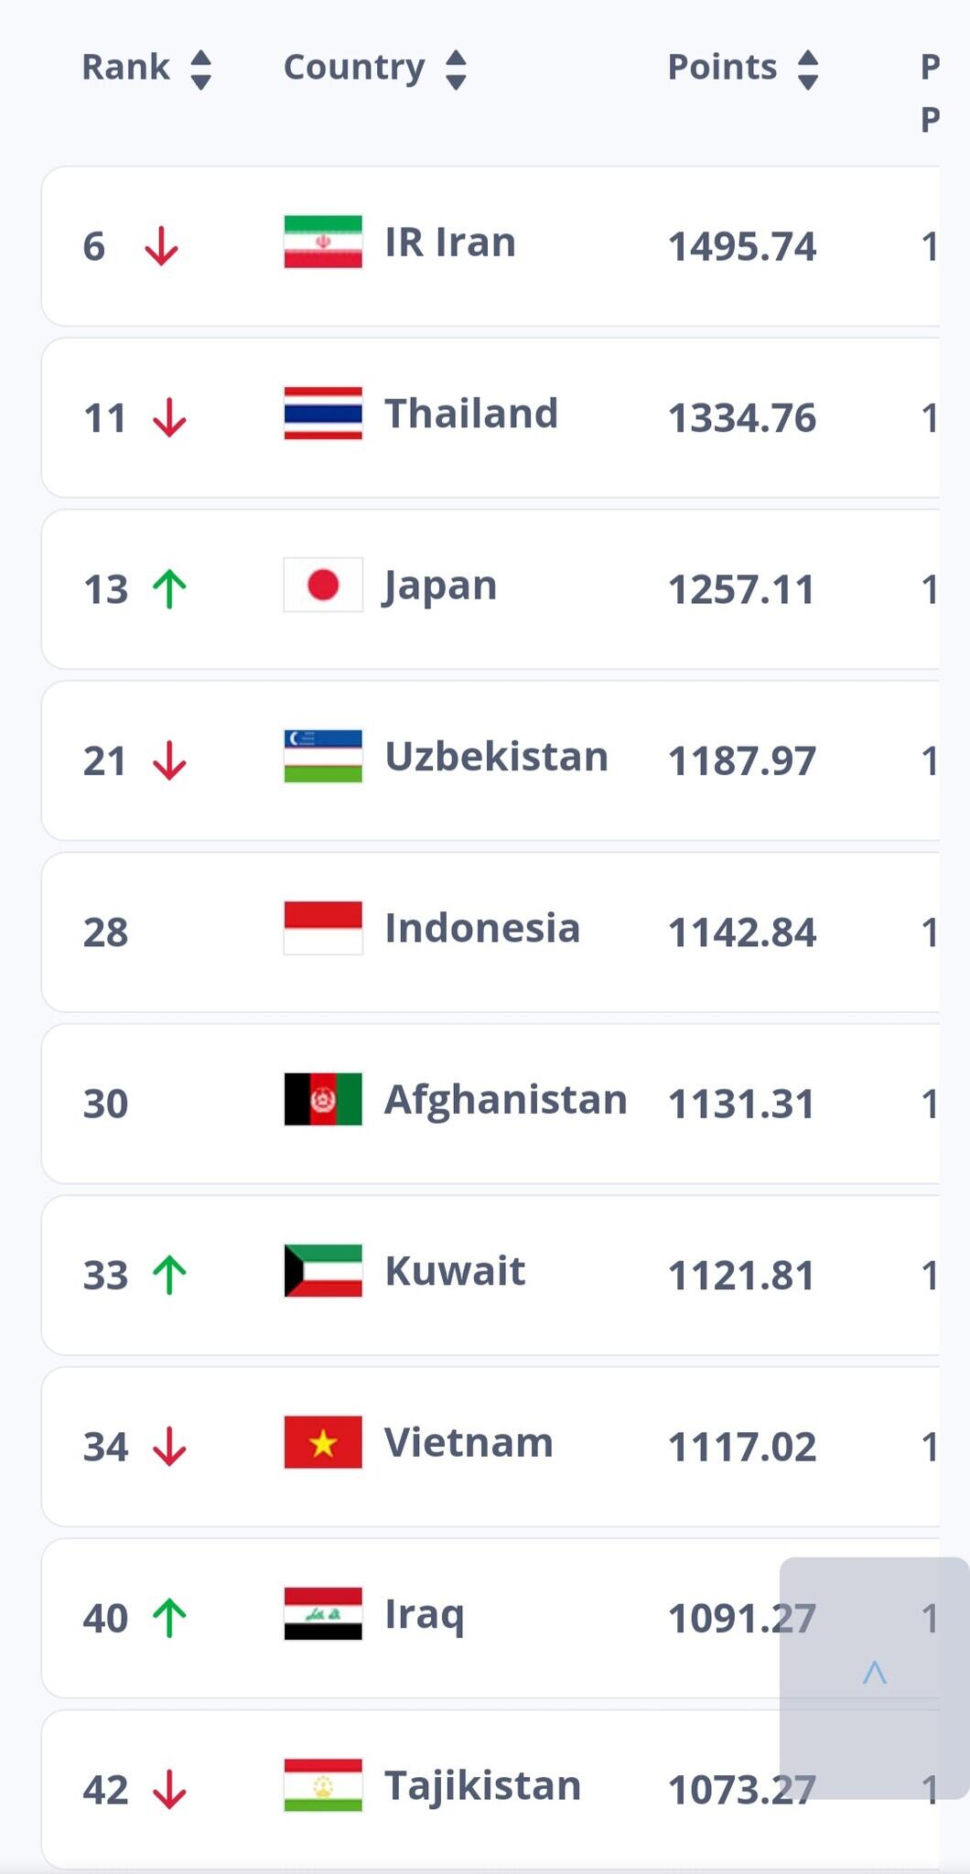Image resolution: width=970 pixels, height=1874 pixels.
Task: Click the Points column header label
Action: [722, 68]
